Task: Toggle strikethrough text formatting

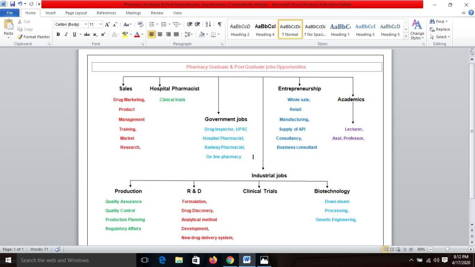Action: (x=87, y=34)
